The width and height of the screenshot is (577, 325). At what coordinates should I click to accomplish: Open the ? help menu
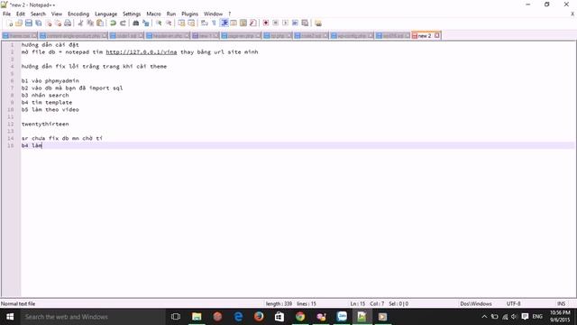coord(230,14)
